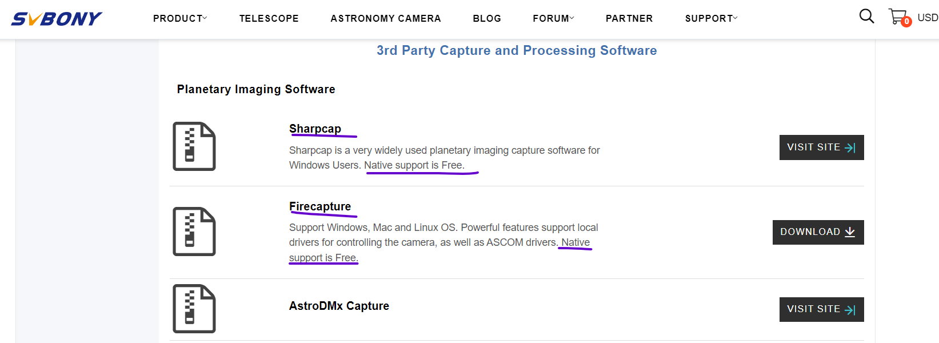
Task: Click the Firecapture zip file icon
Action: click(194, 232)
